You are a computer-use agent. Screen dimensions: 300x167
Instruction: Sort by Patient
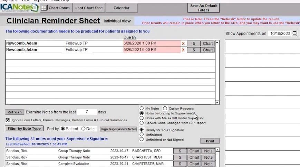63,129
